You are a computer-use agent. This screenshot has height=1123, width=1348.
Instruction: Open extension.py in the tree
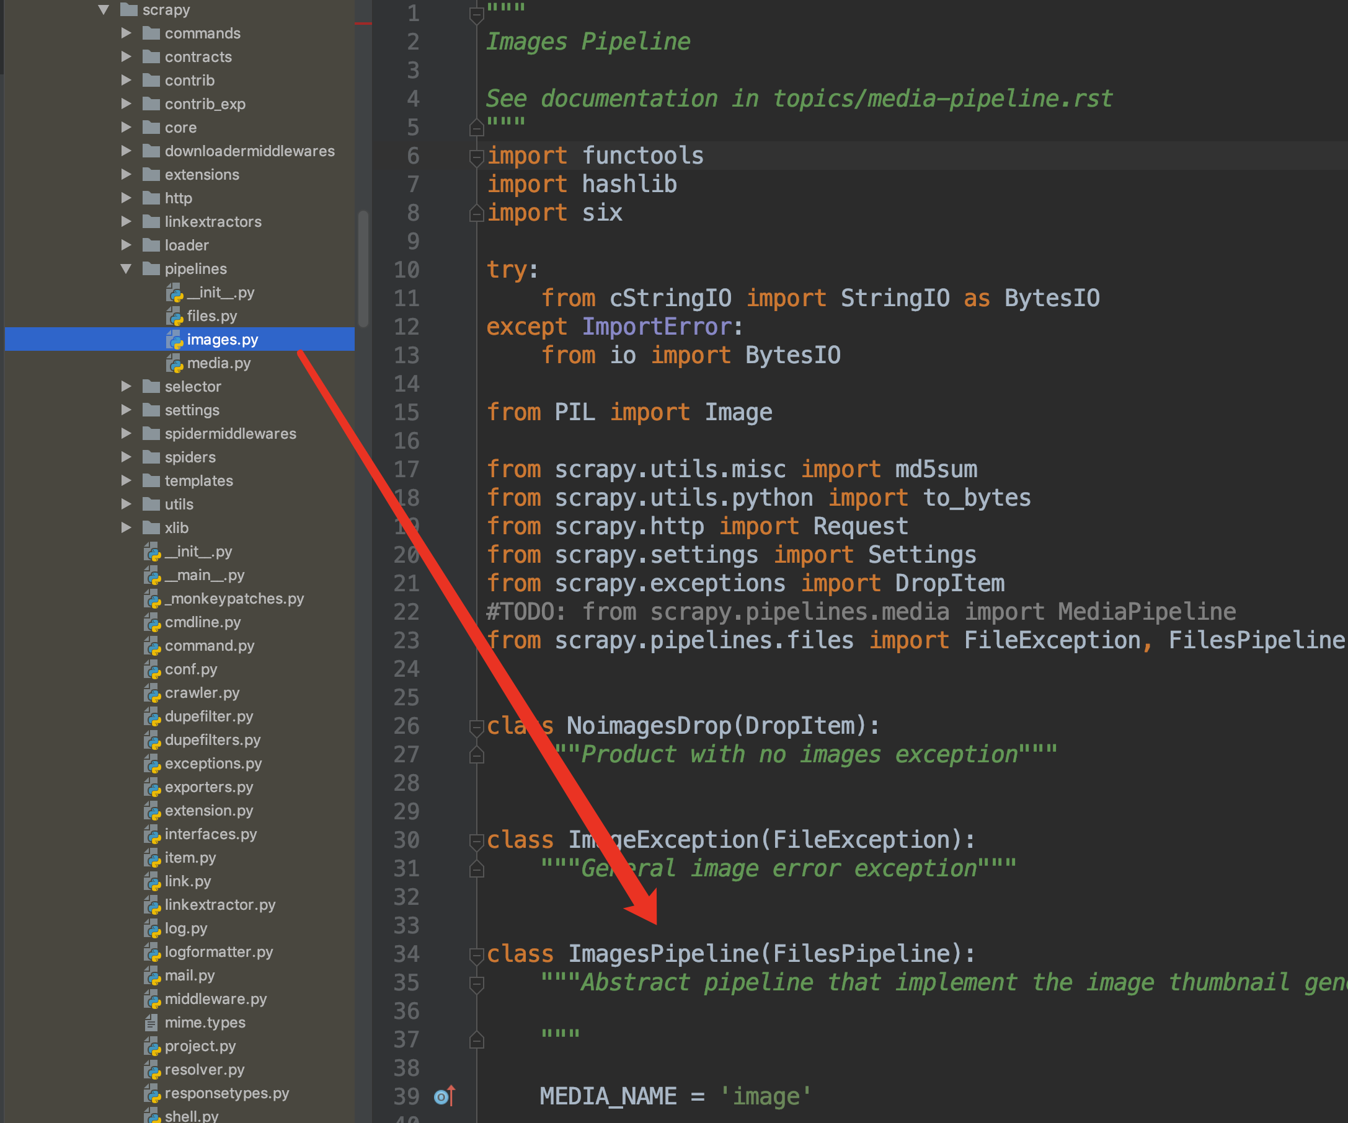pyautogui.click(x=208, y=811)
